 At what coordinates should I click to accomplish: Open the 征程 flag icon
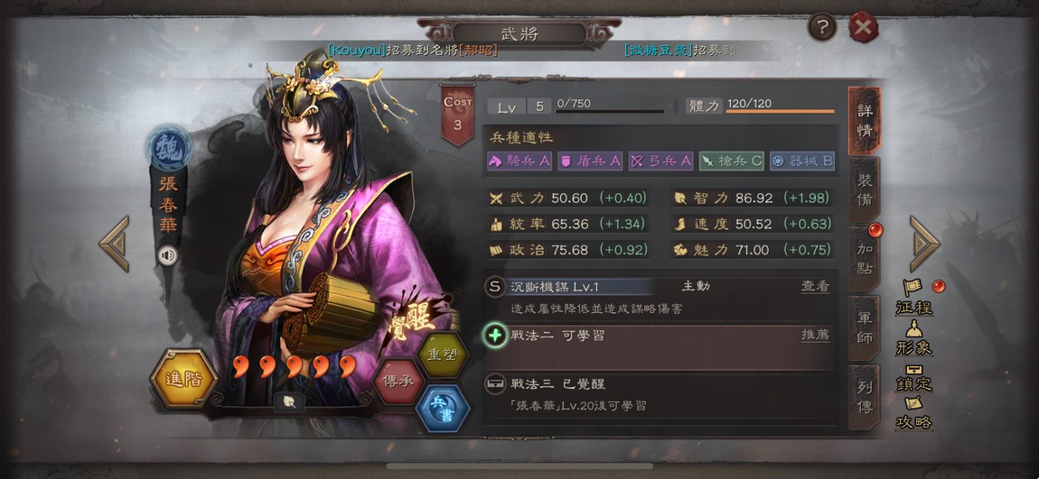[x=914, y=297]
